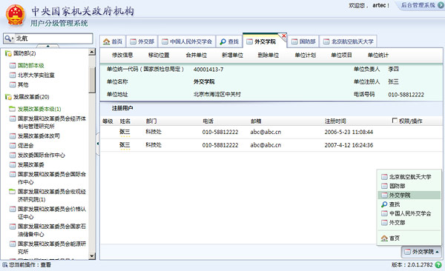445x271 pixels.
Task: Switch to the 外交部 tab
Action: 142,41
